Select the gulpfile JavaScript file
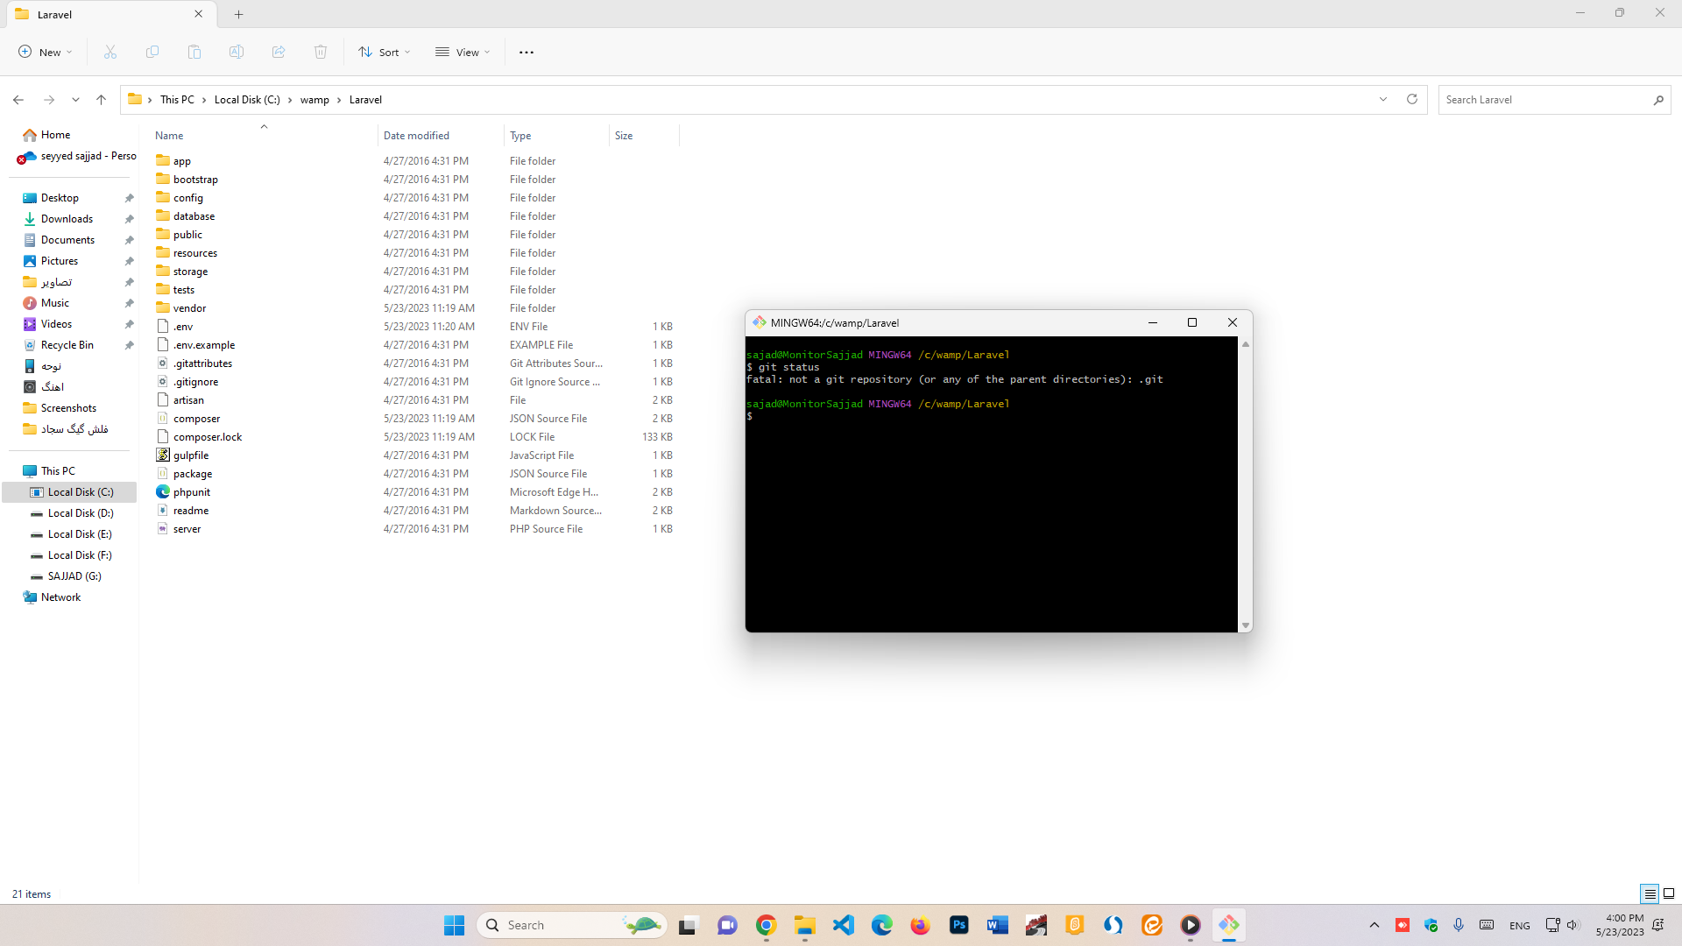 [x=191, y=455]
